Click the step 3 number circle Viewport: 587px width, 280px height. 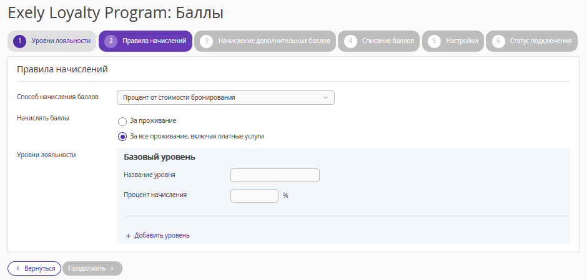[206, 41]
